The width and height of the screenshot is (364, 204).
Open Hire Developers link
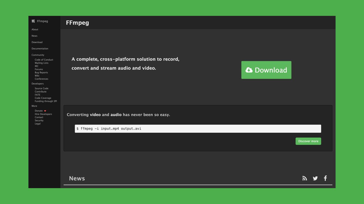[x=43, y=114]
